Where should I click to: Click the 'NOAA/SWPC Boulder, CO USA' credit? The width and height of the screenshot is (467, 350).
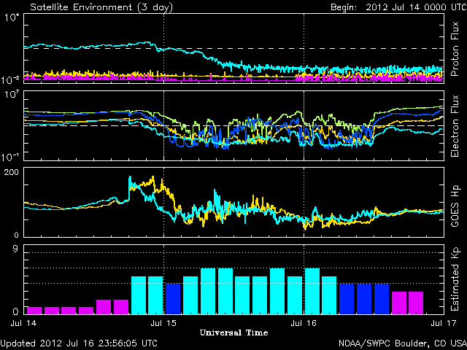tap(401, 343)
